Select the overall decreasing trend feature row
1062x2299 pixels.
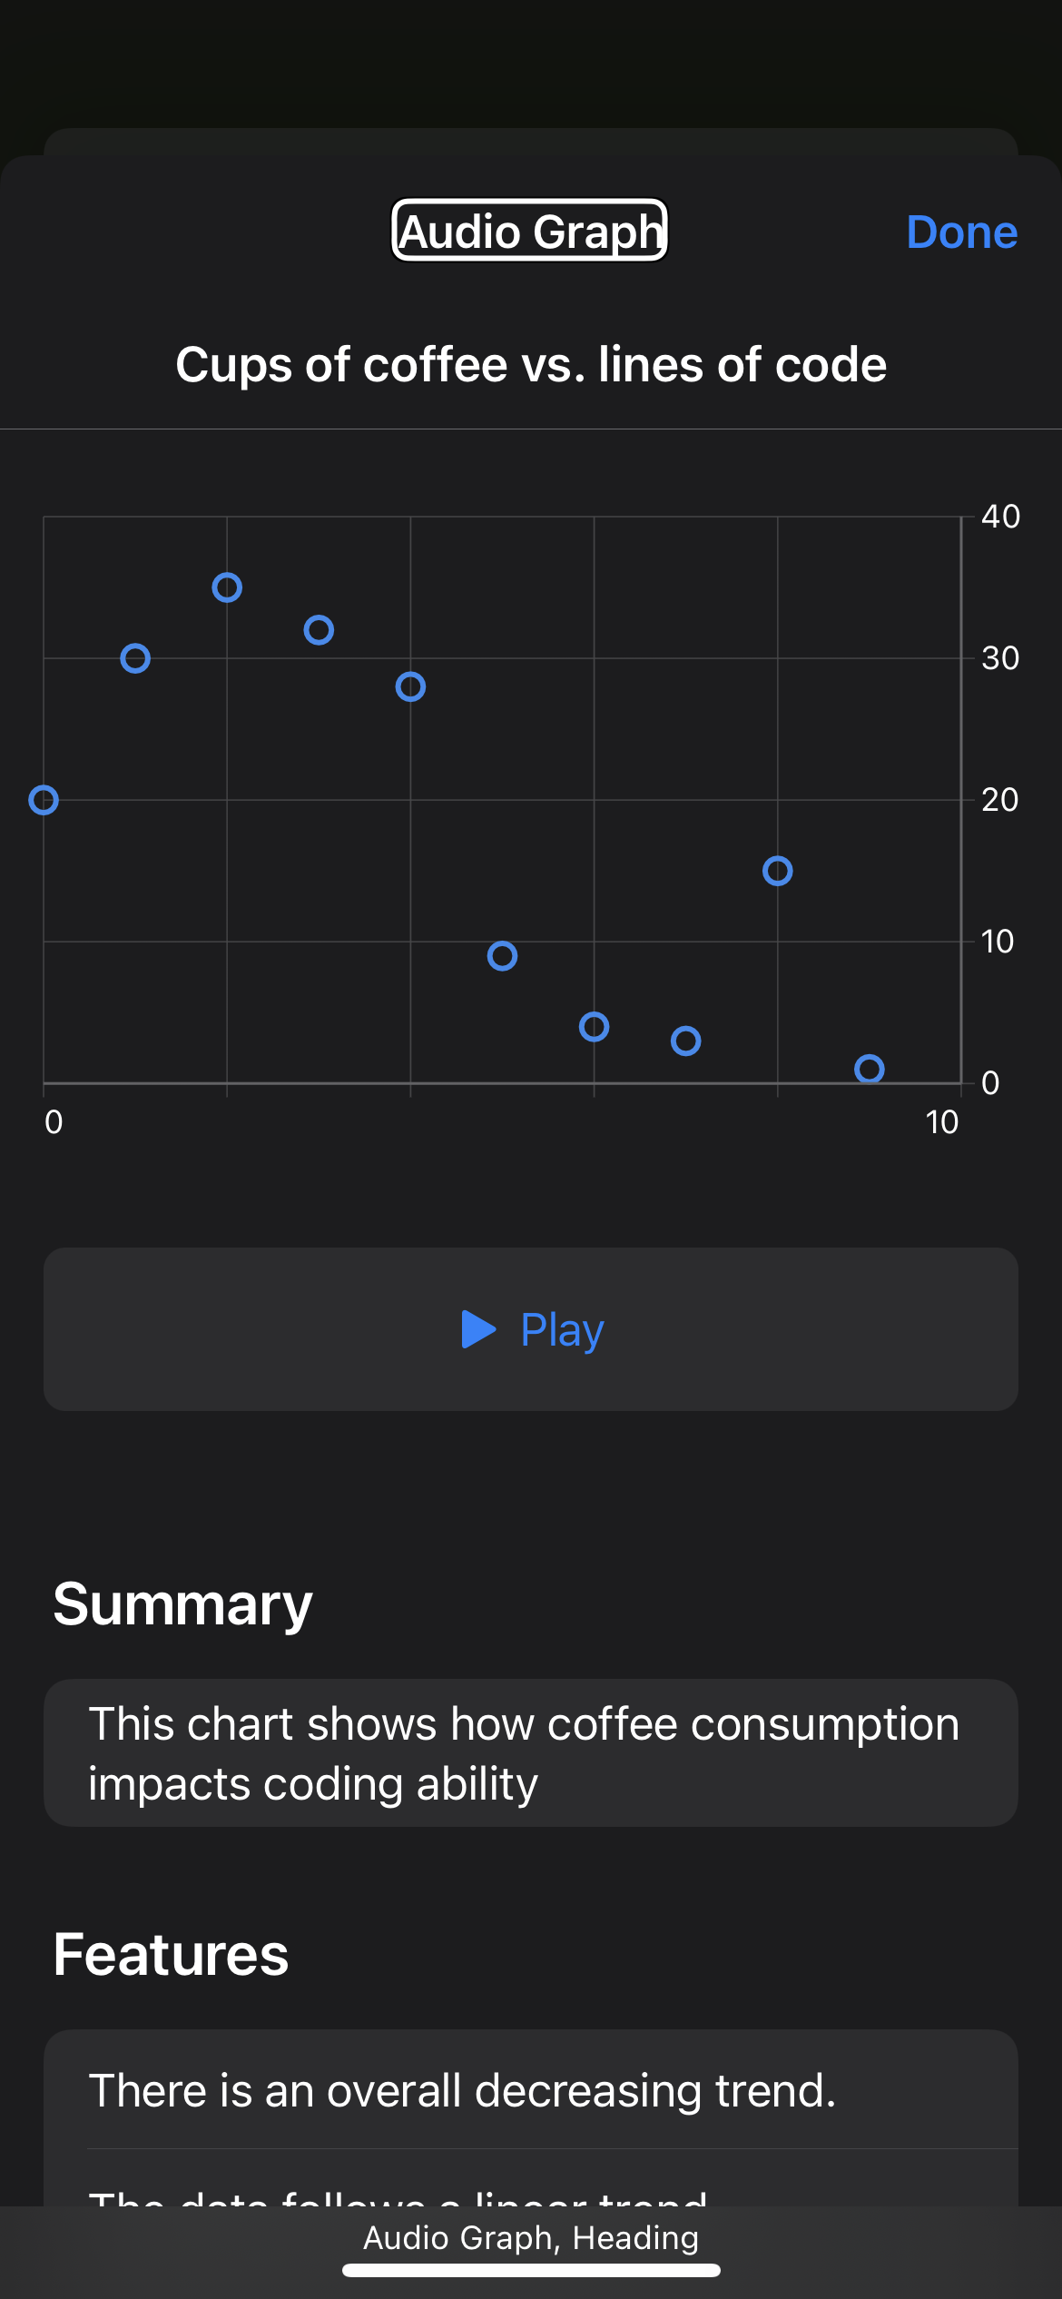(x=531, y=2090)
